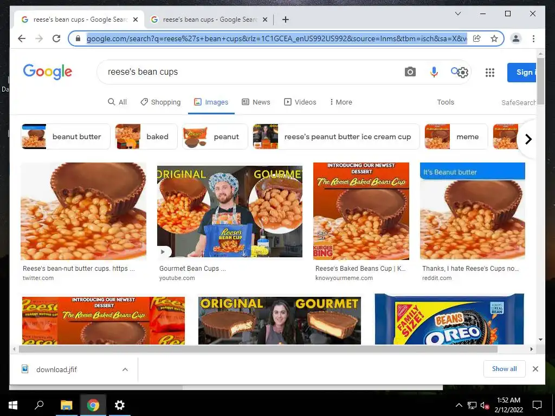Switch to the All results tab

coord(117,102)
